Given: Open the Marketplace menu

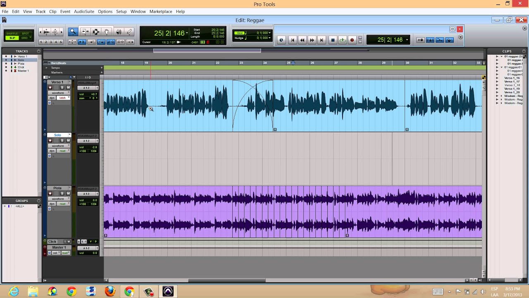Looking at the screenshot, I should 161,12.
